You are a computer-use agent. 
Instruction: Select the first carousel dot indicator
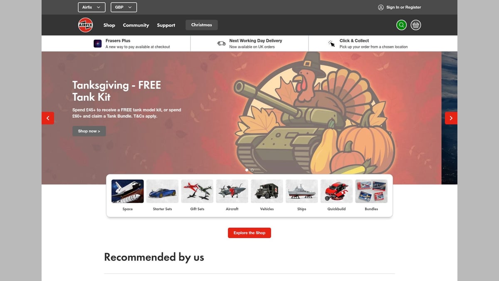[247, 170]
